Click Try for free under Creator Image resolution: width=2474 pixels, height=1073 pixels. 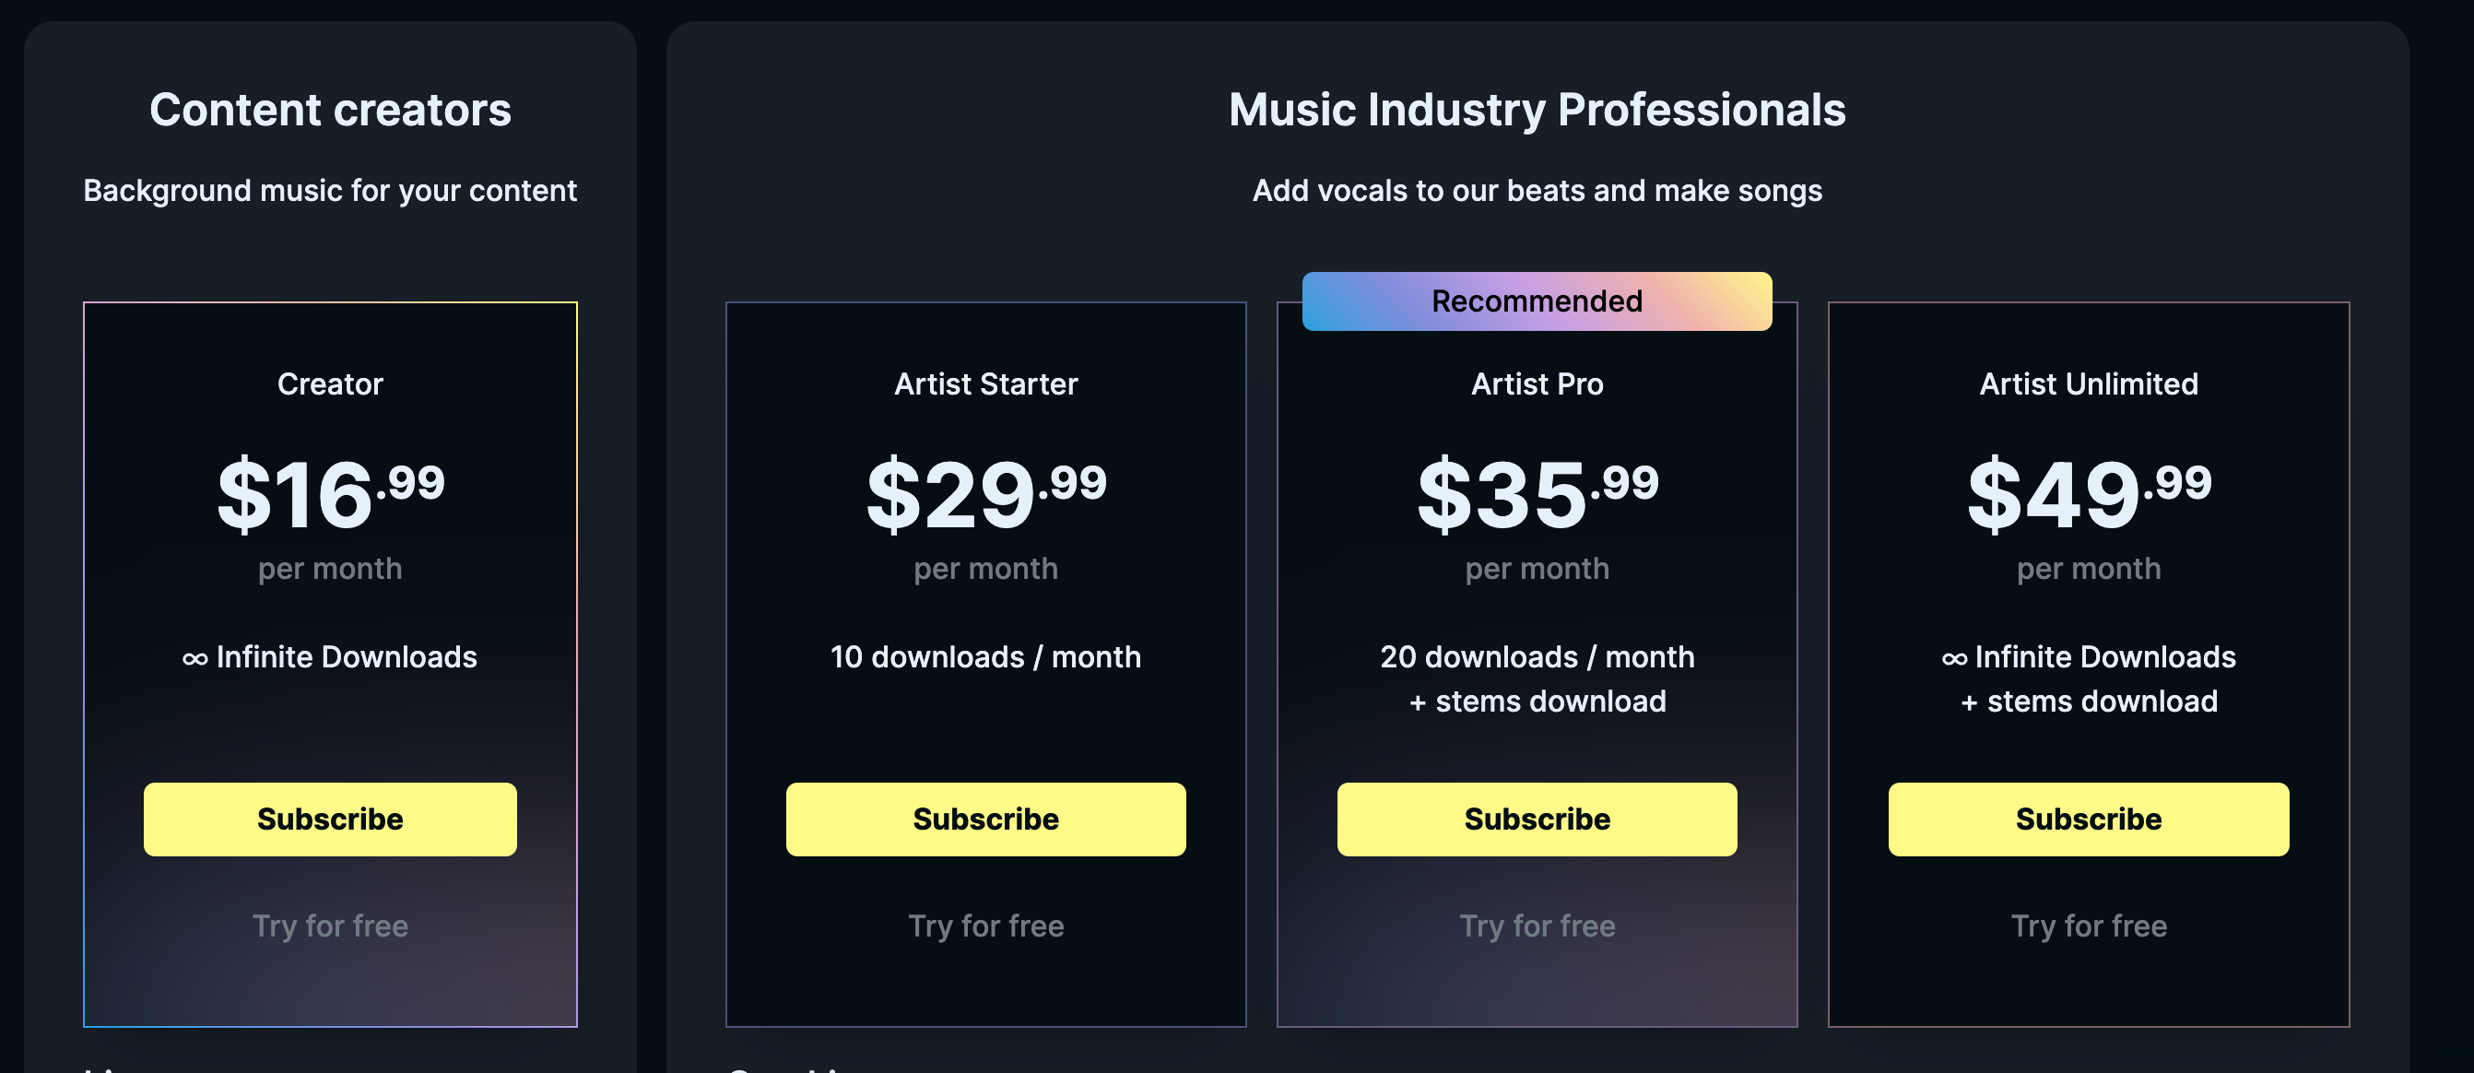tap(329, 926)
